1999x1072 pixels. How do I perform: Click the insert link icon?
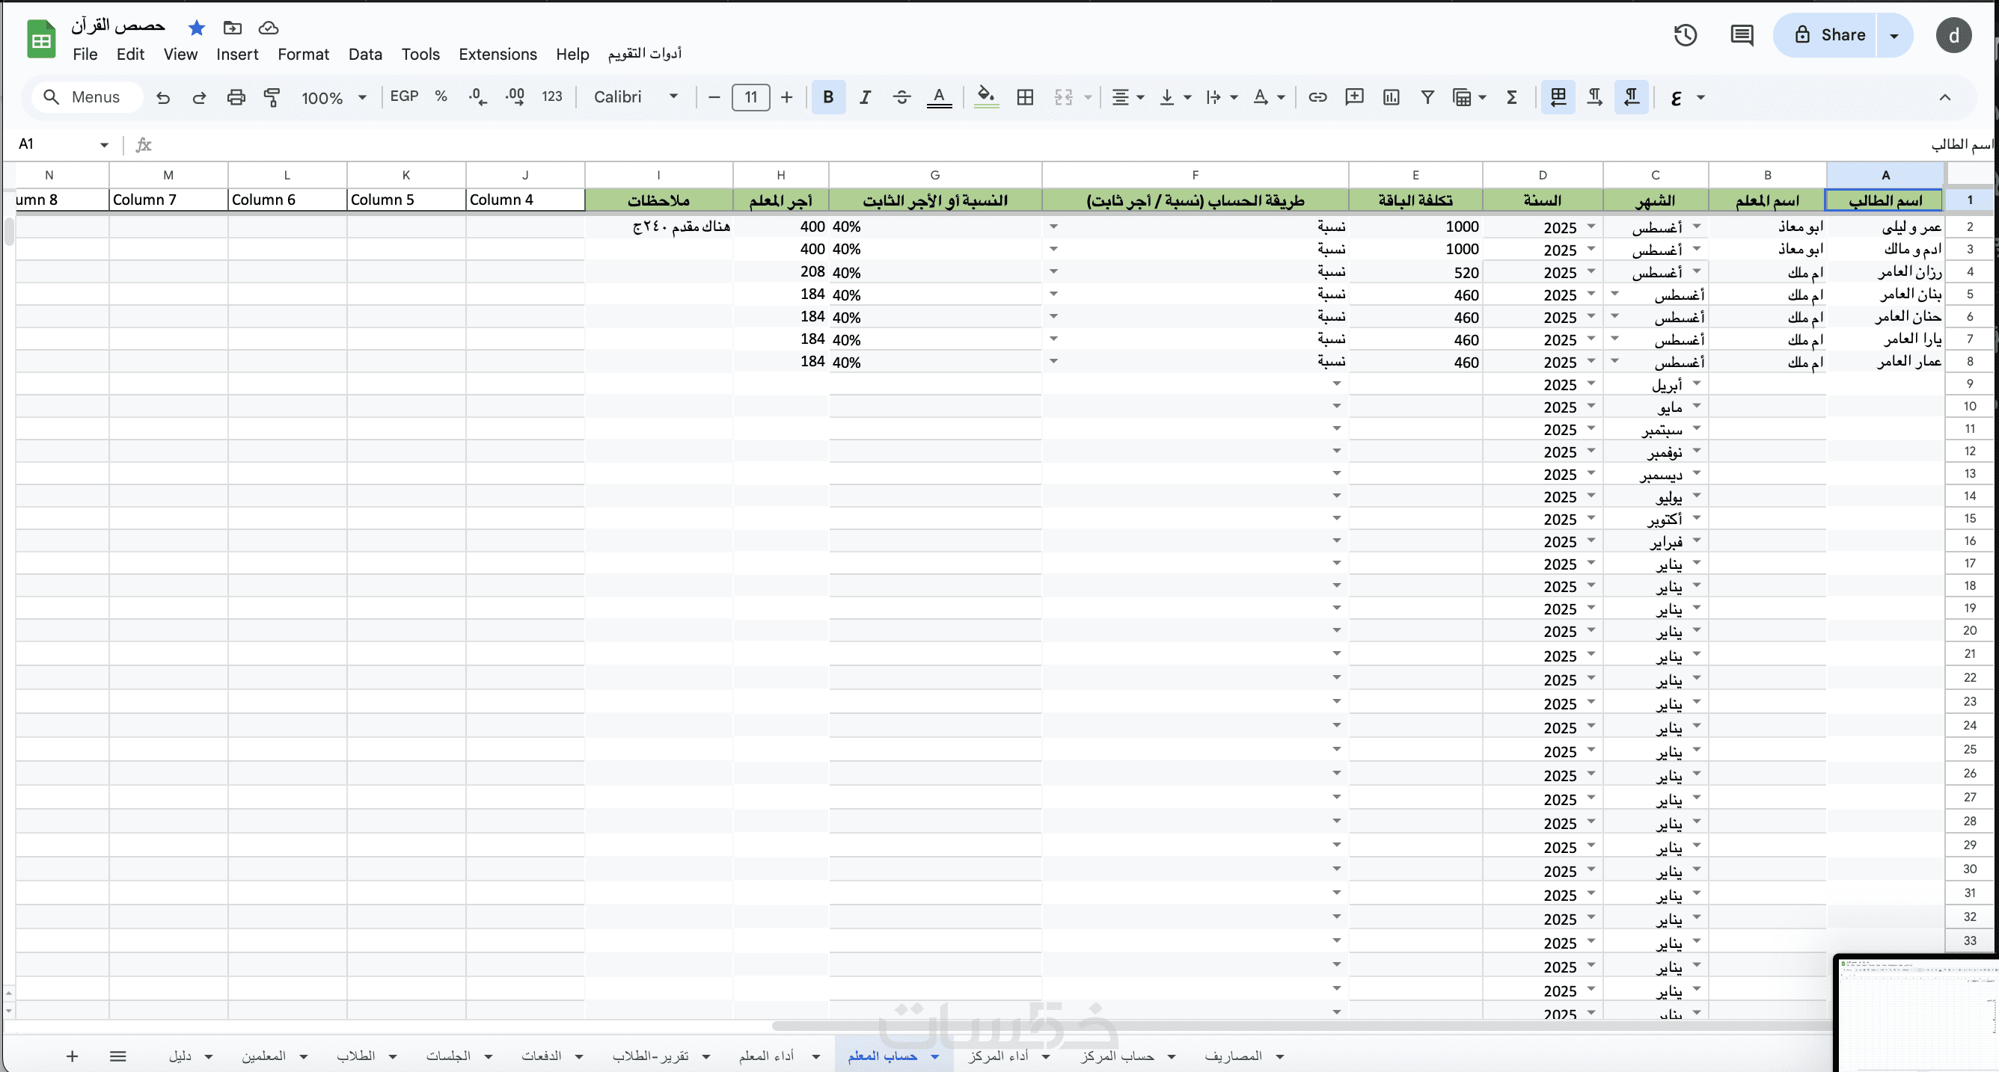point(1317,97)
